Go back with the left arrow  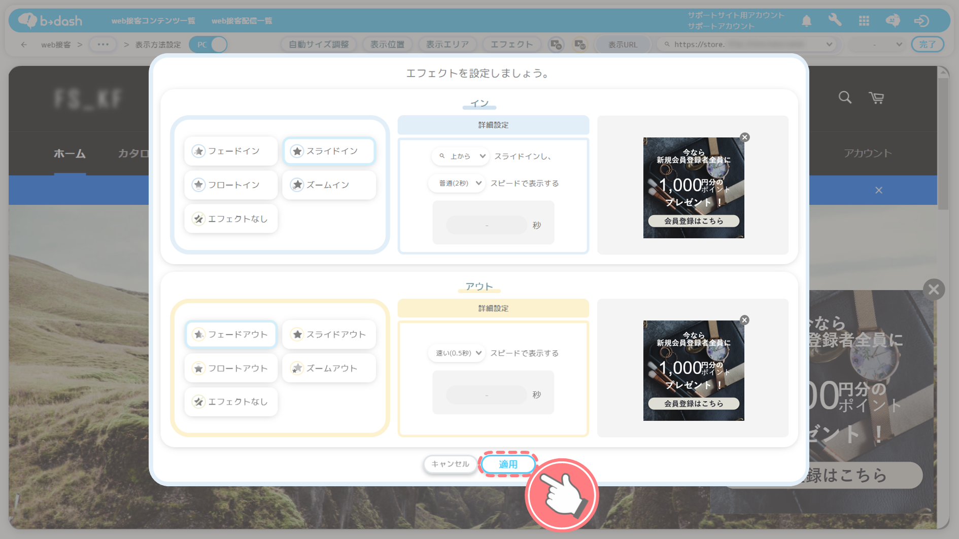pos(24,45)
